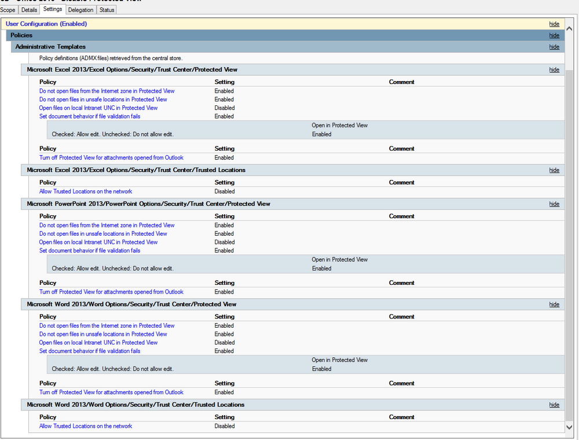Click 'Checked: Allow edit' note under PowerPoint section

pyautogui.click(x=113, y=269)
